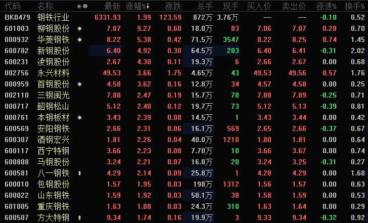
Task: Select stock code 600581
Action: coord(17,173)
